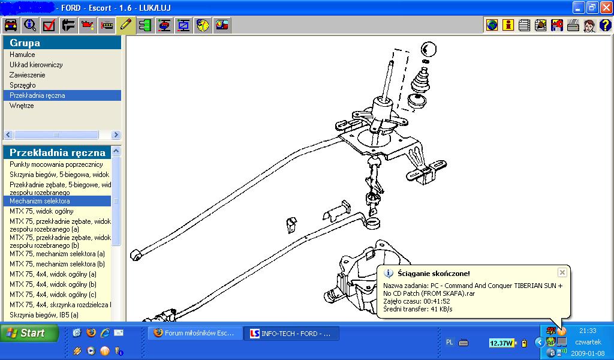The image size is (614, 360).
Task: Open 'Punkty mocowania poprzecznicy' entry
Action: coord(56,164)
